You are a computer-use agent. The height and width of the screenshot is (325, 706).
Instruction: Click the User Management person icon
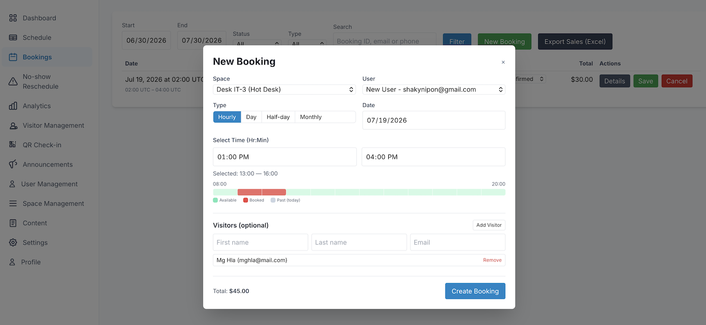(12, 184)
